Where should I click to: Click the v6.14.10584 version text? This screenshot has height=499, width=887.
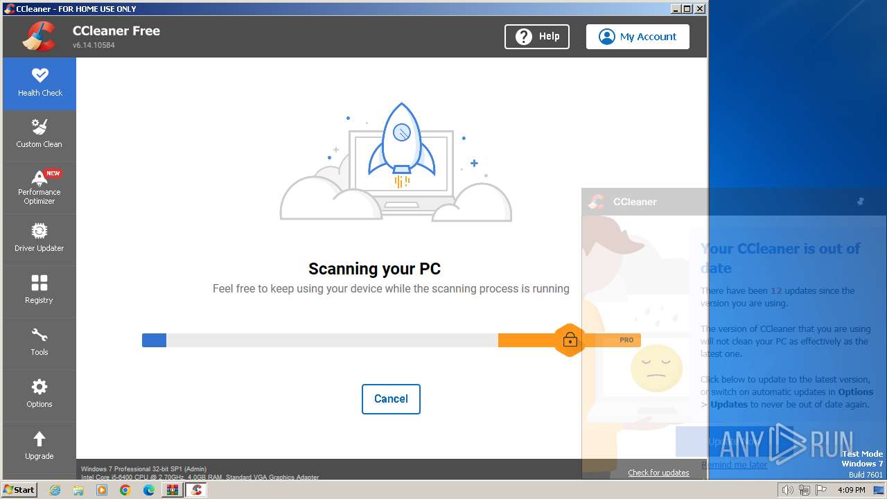94,45
